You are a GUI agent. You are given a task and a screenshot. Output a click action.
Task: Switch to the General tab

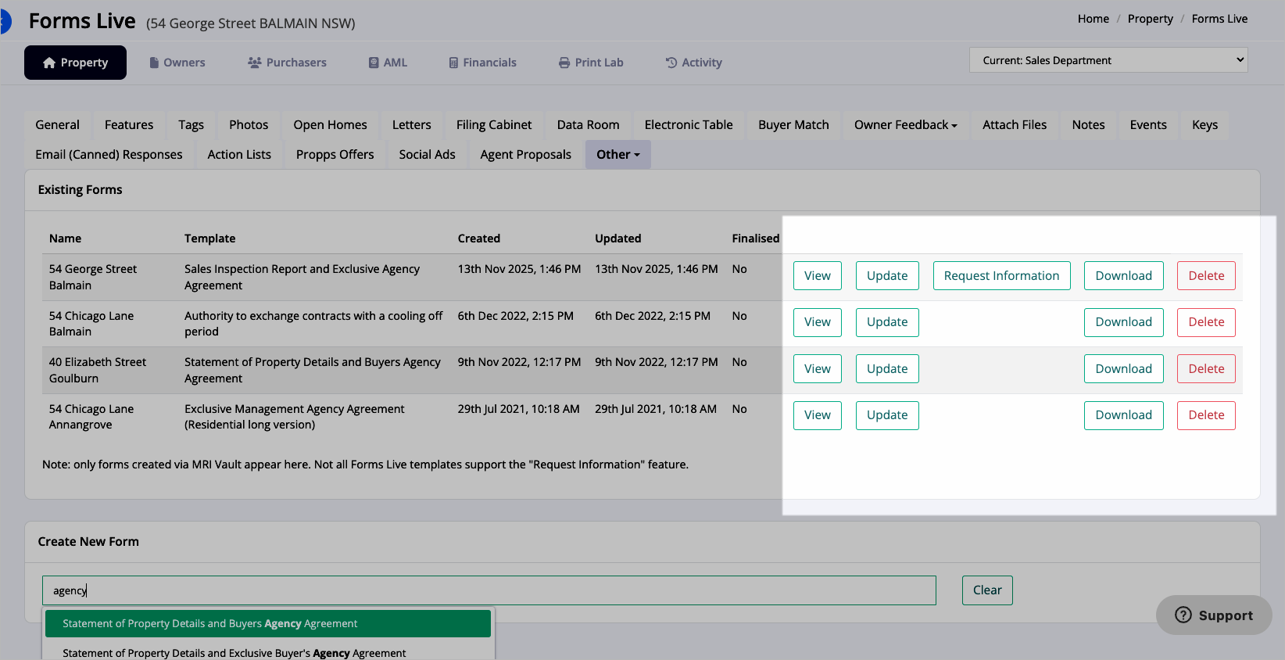coord(57,125)
